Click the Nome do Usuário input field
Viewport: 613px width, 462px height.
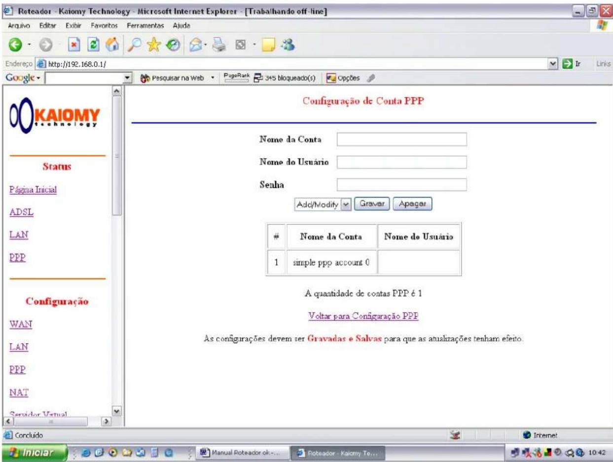coord(401,162)
